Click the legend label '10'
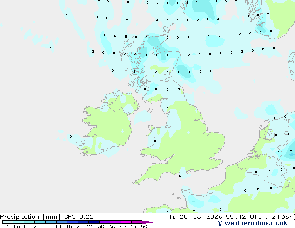 point(58,226)
